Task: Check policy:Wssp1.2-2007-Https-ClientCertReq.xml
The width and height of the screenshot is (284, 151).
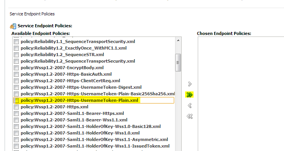Action: click(16, 81)
